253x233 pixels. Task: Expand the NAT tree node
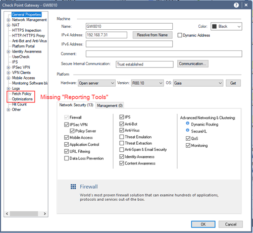coord(9,25)
